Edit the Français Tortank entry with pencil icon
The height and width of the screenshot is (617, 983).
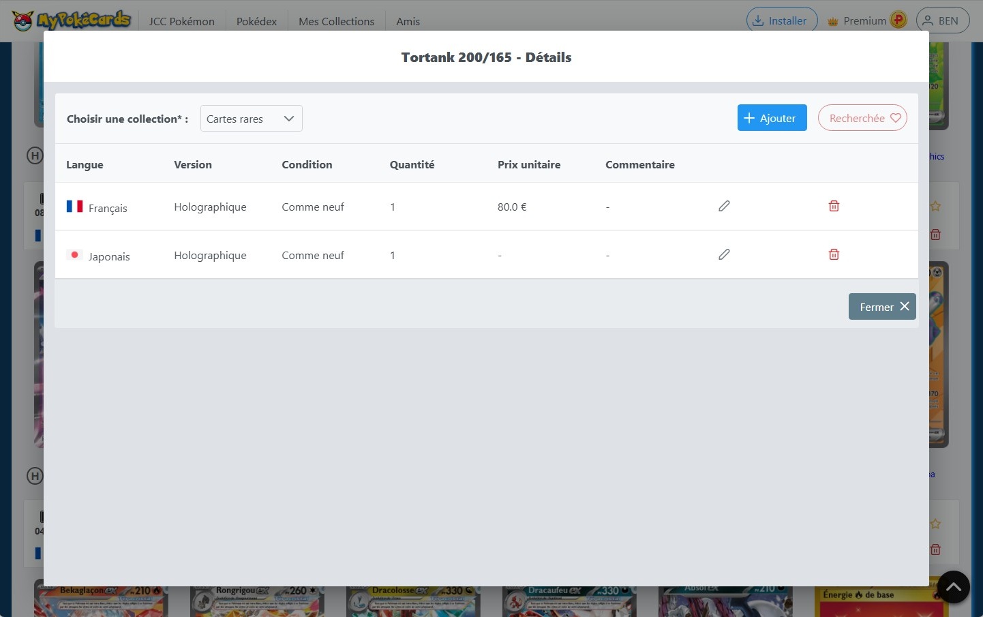point(724,206)
